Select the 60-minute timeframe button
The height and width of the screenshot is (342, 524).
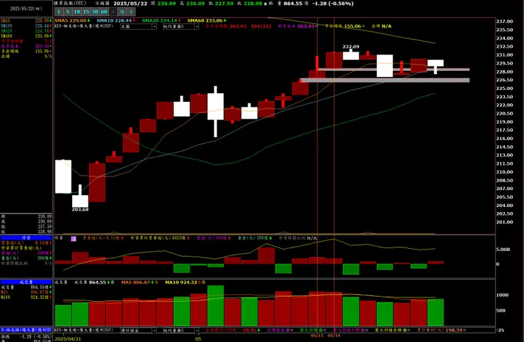[104, 12]
